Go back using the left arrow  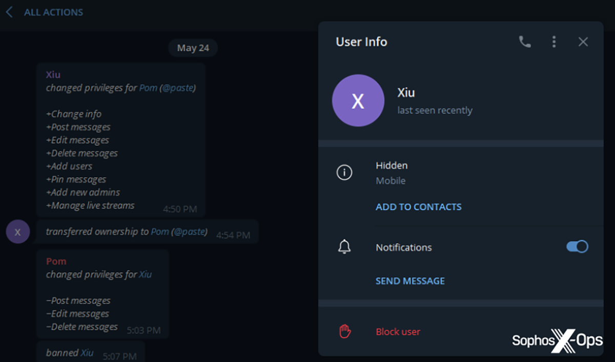point(9,12)
